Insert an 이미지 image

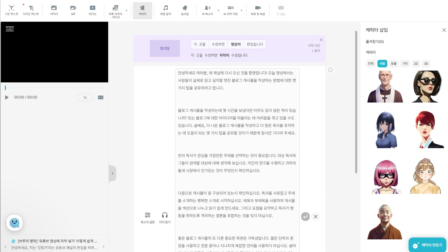[54, 10]
